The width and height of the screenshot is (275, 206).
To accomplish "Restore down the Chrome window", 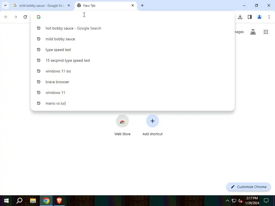I will point(256,5).
